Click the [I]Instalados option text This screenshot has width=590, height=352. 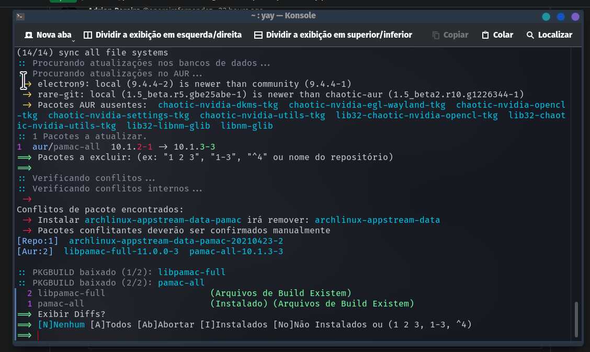click(234, 325)
